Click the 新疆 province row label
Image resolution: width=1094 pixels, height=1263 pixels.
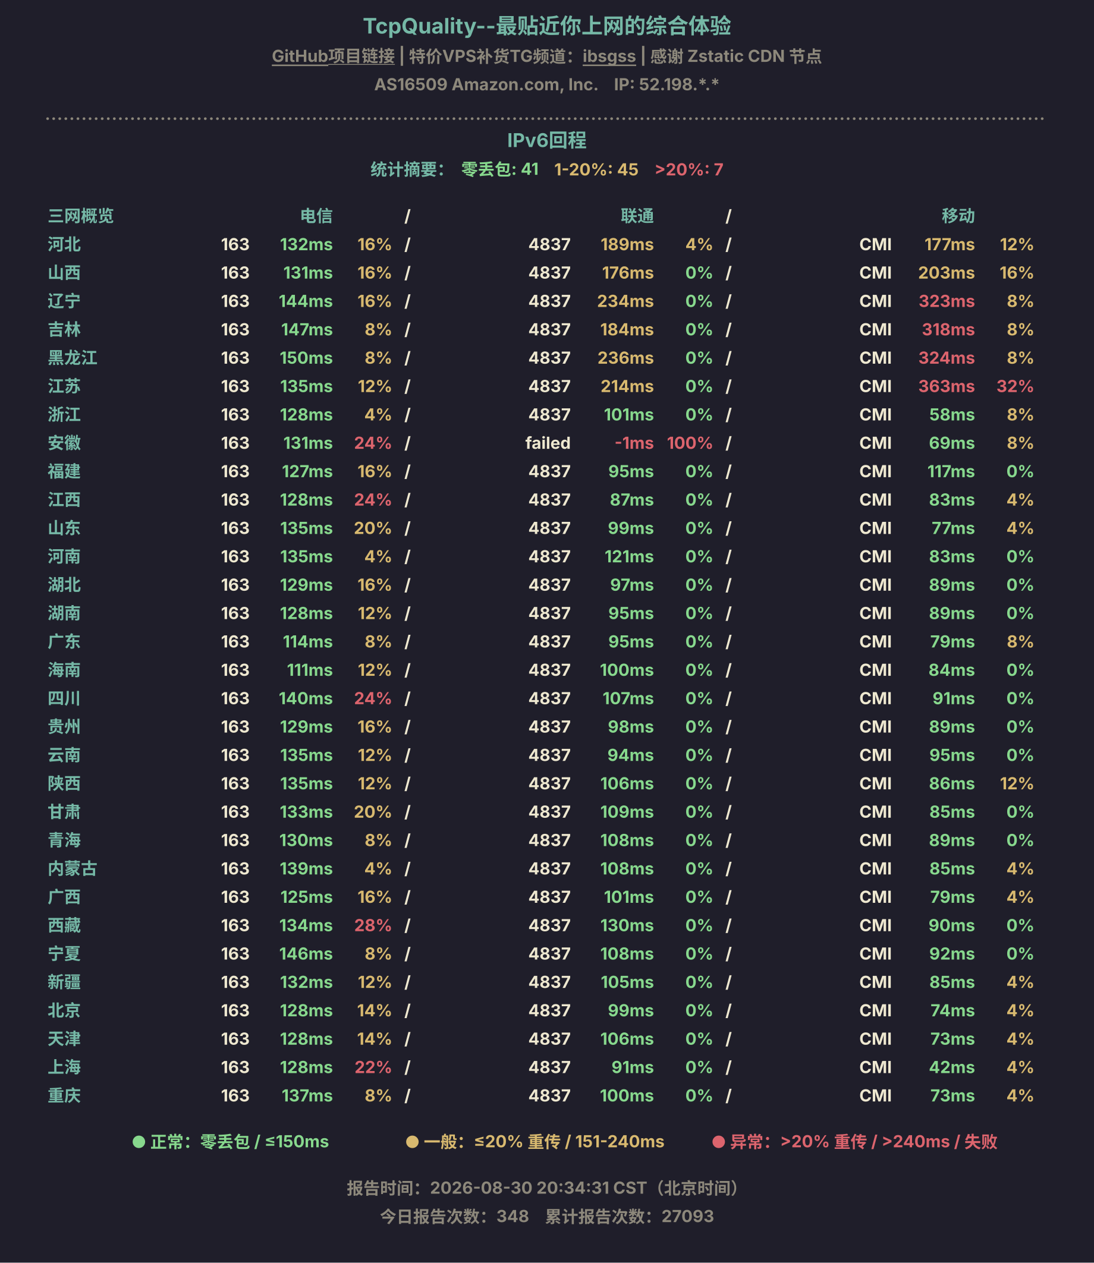point(64,982)
